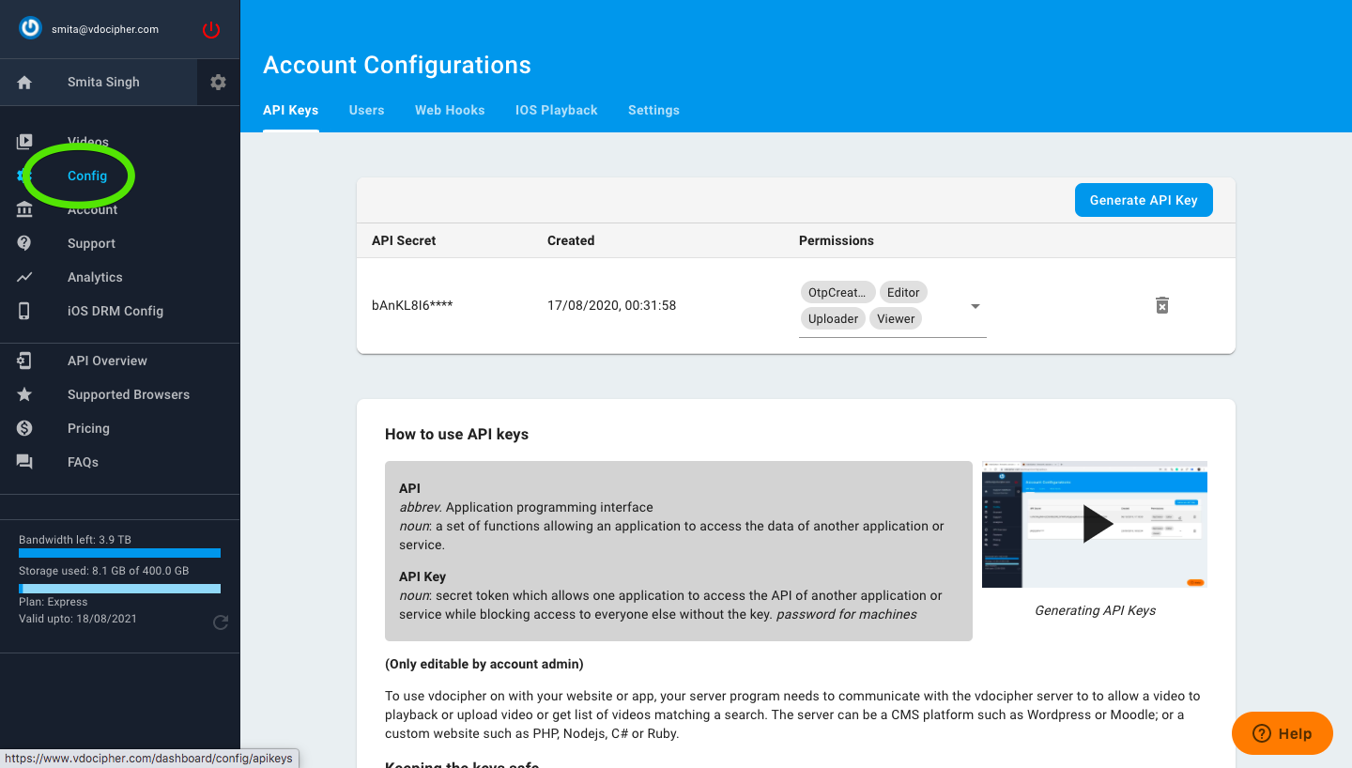Click the How to use API keys heading

click(x=456, y=434)
